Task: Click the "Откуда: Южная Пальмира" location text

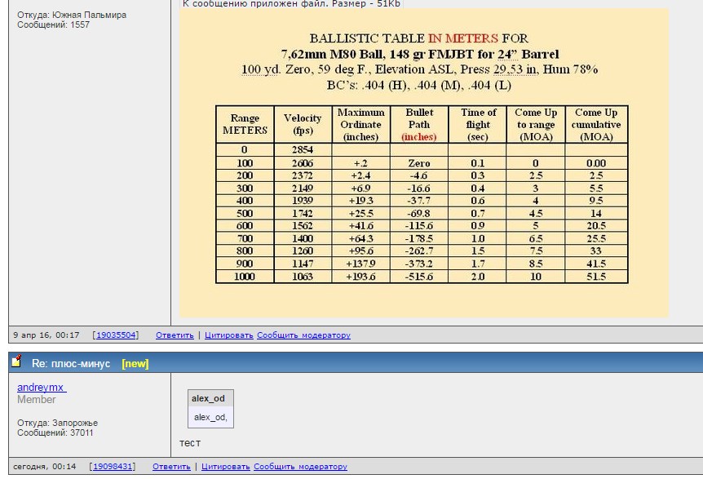Action: (x=72, y=15)
